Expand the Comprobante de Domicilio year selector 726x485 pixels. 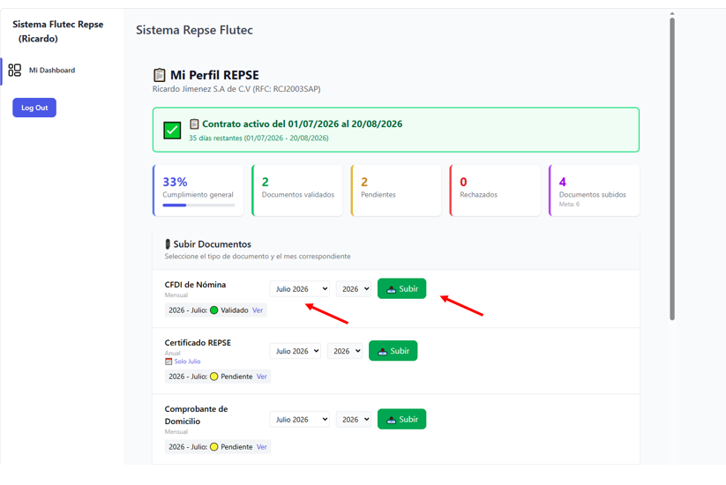[x=354, y=419]
